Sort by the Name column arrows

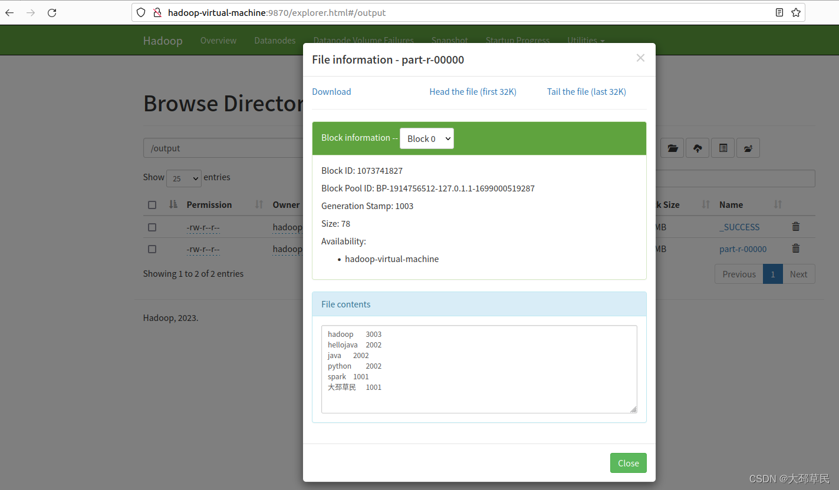[x=778, y=204]
